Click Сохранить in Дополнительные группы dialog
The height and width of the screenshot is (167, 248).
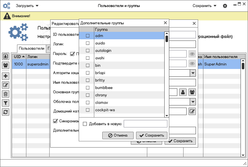pyautogui.click(x=152, y=135)
